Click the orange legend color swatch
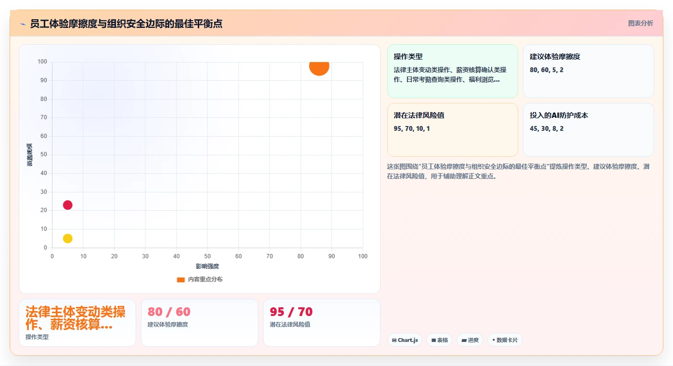 tap(181, 279)
